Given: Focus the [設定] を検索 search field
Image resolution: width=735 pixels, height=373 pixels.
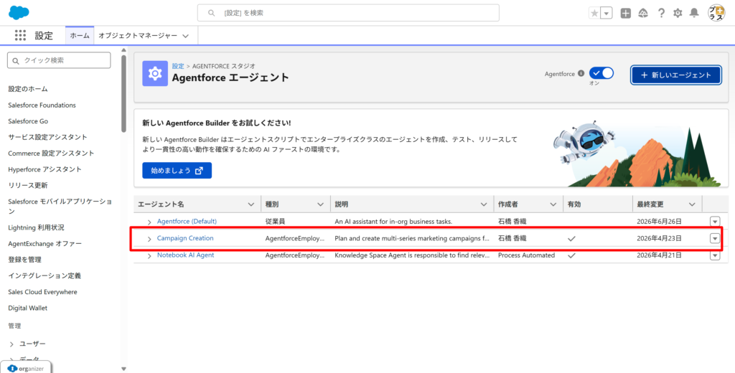Looking at the screenshot, I should coord(348,13).
